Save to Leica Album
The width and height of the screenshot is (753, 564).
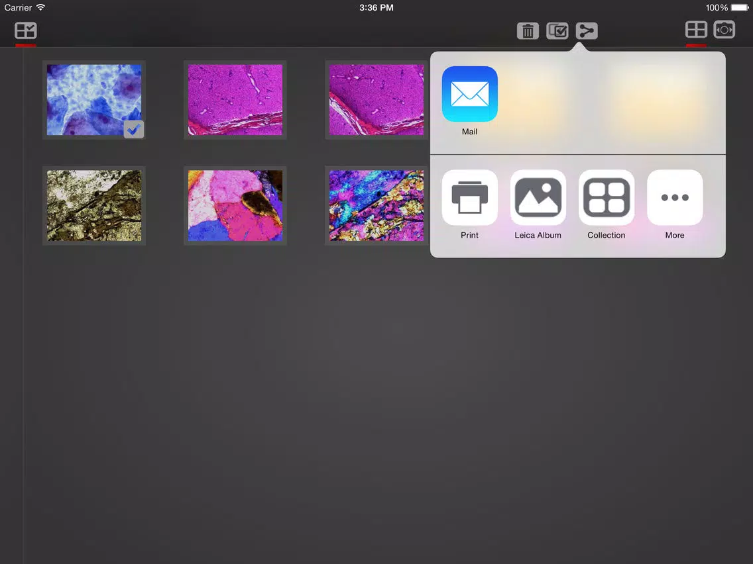[x=538, y=197]
